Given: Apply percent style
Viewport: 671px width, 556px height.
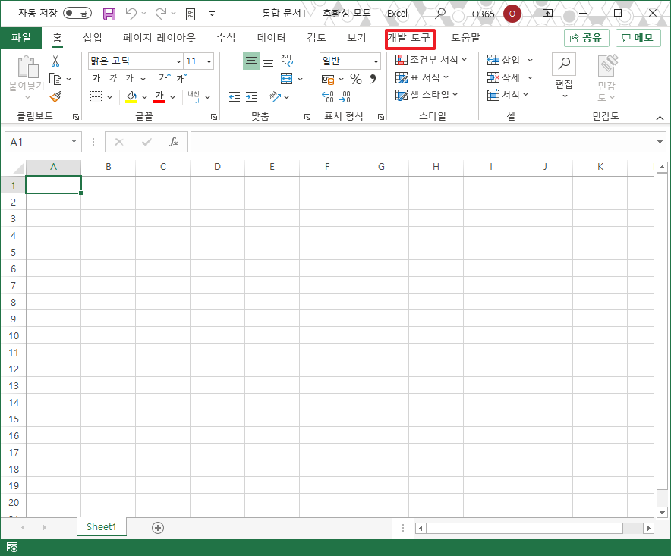Looking at the screenshot, I should click(355, 79).
